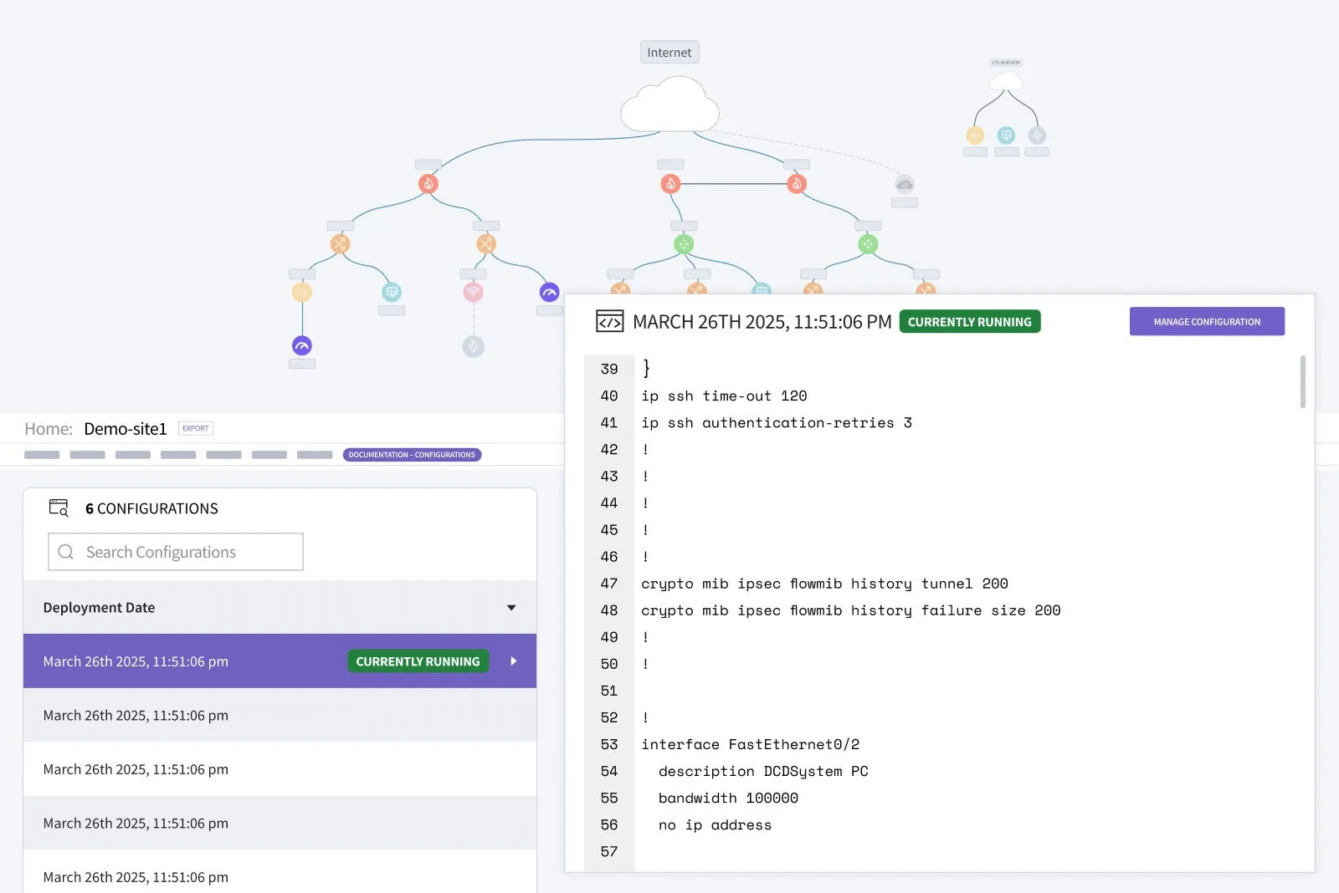Click the grey cloud node on the dashed link

pos(905,184)
